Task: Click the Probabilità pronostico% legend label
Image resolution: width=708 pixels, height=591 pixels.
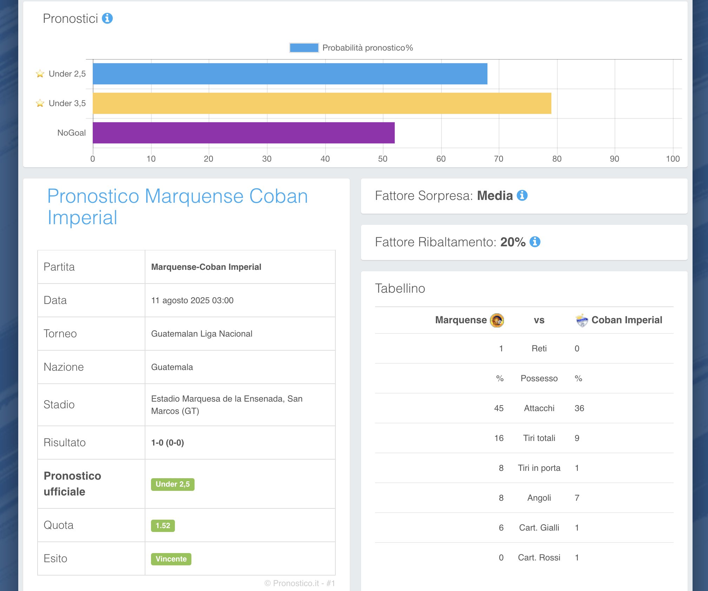Action: [x=368, y=48]
